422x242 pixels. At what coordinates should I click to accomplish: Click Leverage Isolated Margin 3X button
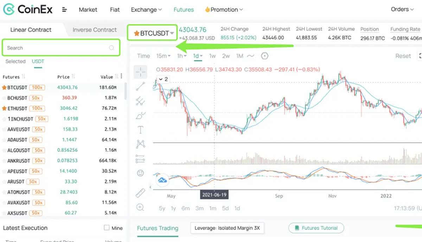(x=227, y=228)
